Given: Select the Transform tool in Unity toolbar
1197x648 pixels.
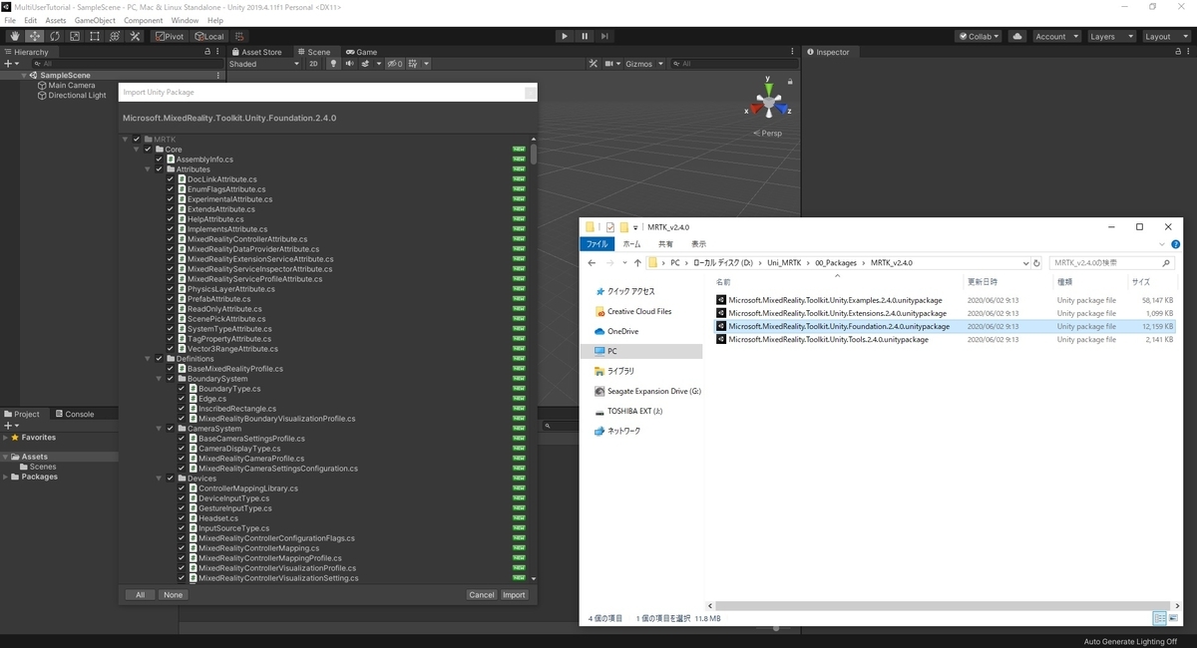Looking at the screenshot, I should pos(115,36).
